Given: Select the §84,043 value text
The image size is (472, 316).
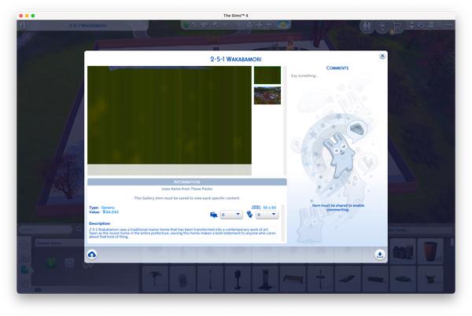Looking at the screenshot, I should [x=111, y=212].
